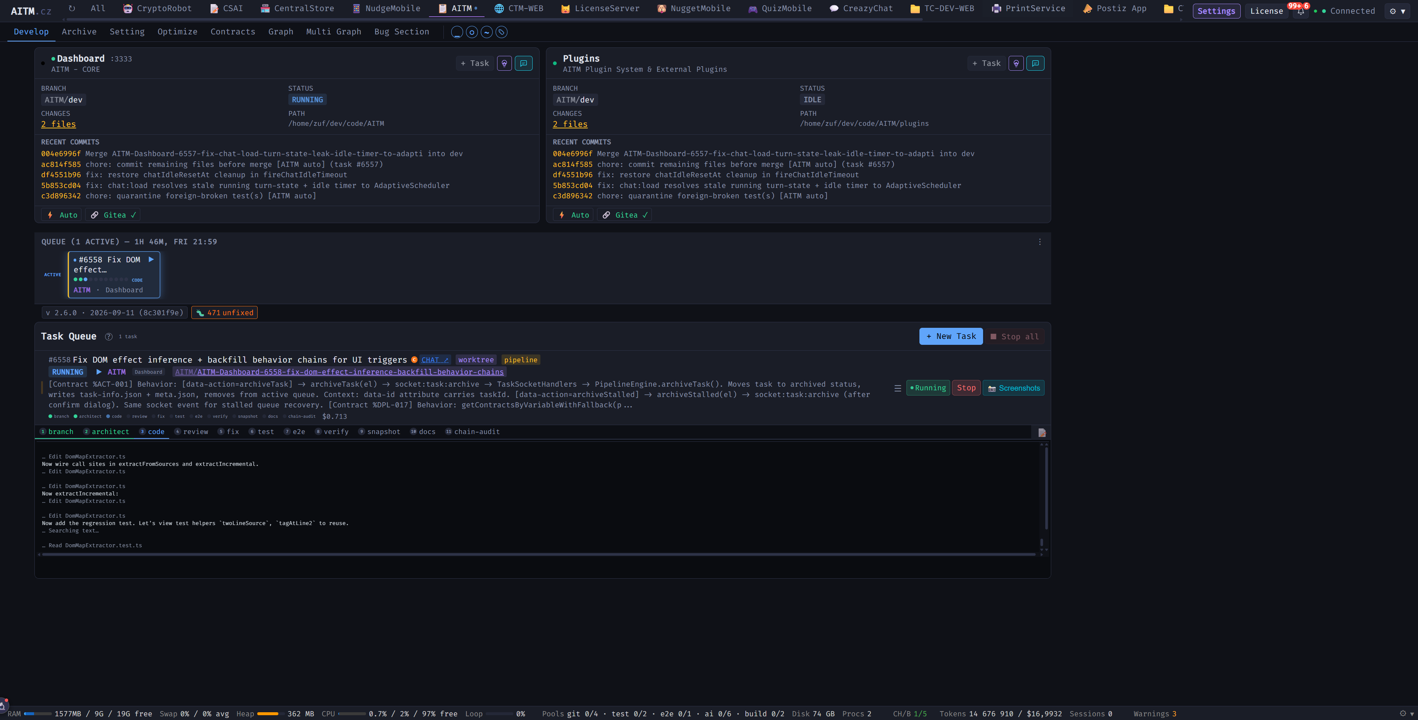Create a task with the New Task button
The width and height of the screenshot is (1418, 720).
(951, 337)
